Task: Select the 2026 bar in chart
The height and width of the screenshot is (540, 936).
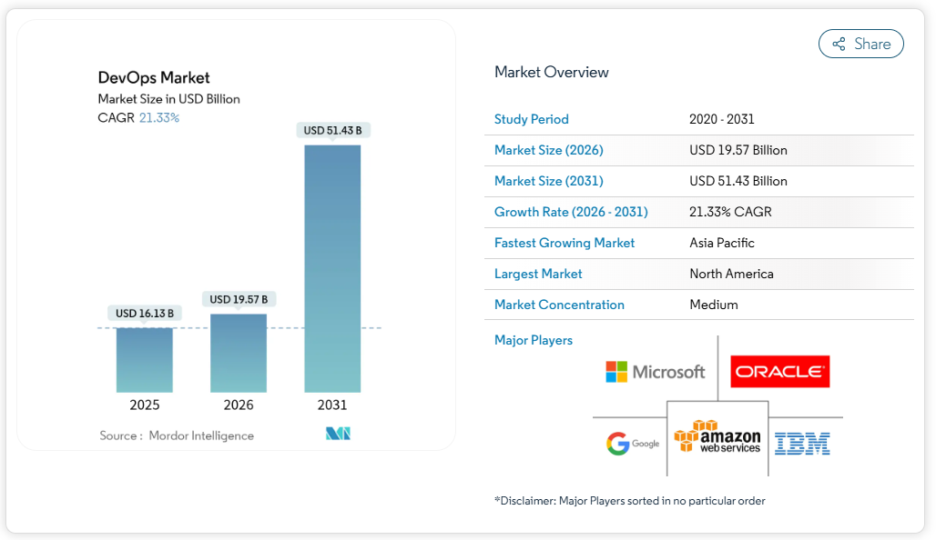Action: tap(239, 353)
